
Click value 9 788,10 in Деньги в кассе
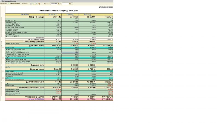(x=92, y=69)
